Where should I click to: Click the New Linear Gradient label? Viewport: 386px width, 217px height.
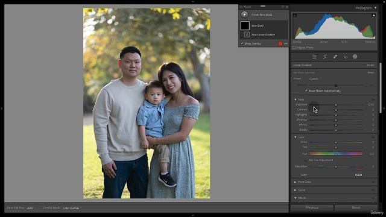point(263,35)
